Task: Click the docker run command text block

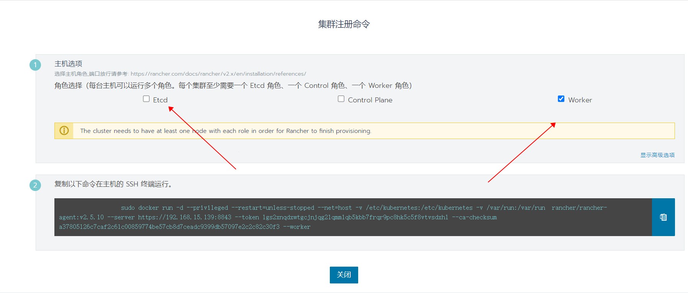Action: click(x=353, y=217)
